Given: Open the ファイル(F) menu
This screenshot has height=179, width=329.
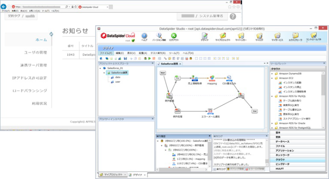Looking at the screenshot, I should click(106, 53).
